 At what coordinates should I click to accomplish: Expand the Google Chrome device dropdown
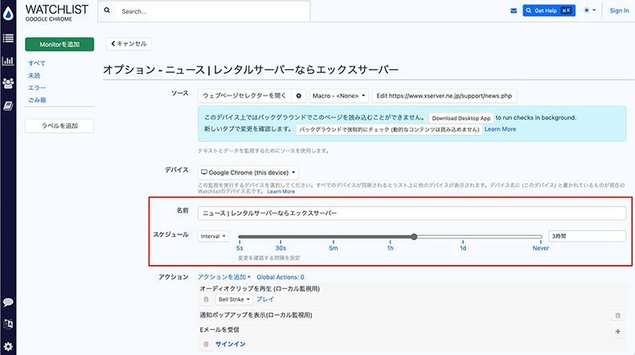[x=248, y=172]
